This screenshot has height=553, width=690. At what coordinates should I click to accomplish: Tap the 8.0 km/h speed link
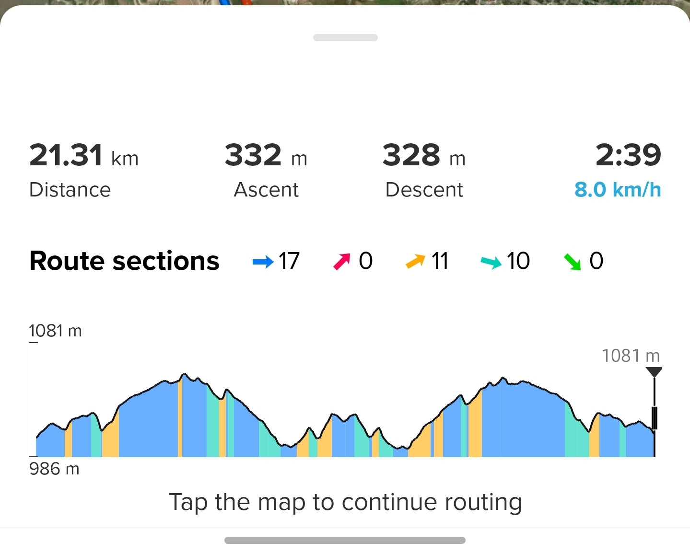click(618, 190)
